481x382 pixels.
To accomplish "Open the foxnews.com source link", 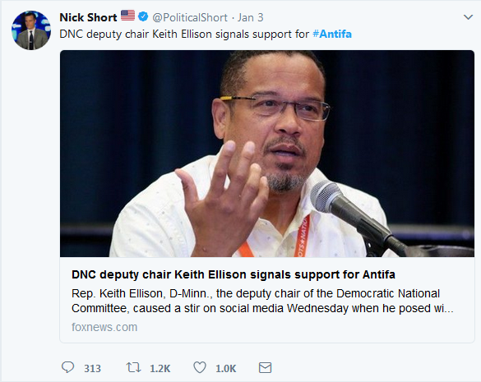I will (104, 327).
